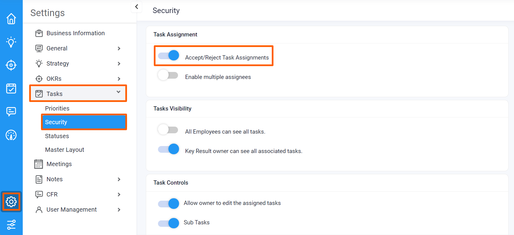Image resolution: width=514 pixels, height=235 pixels.
Task: Turn off Sub Tasks
Action: click(168, 223)
